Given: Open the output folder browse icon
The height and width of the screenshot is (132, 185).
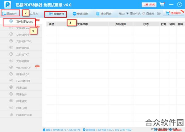Looking at the screenshot, I should (x=159, y=13).
